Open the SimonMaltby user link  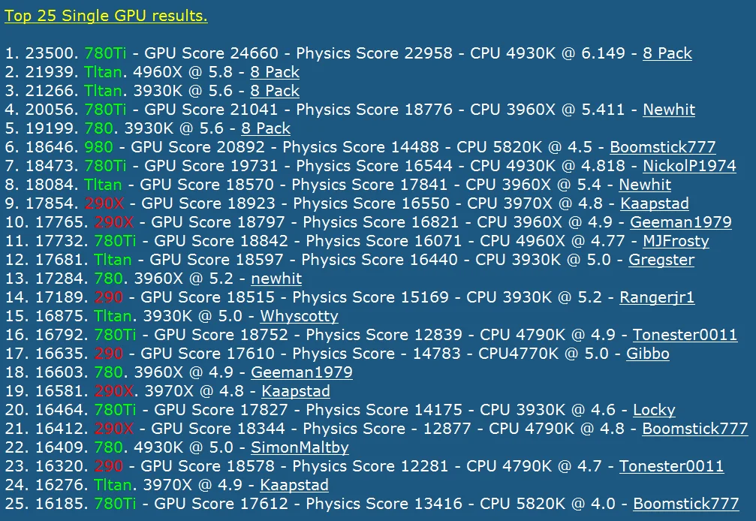(300, 447)
